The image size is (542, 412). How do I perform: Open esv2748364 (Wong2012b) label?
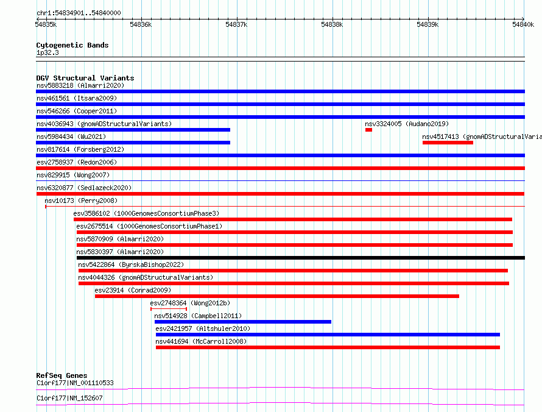pyautogui.click(x=190, y=303)
